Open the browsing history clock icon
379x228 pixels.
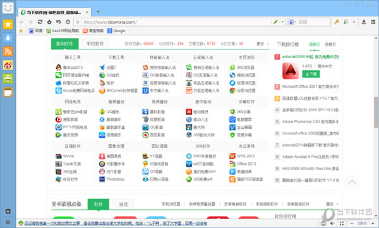[x=68, y=22]
